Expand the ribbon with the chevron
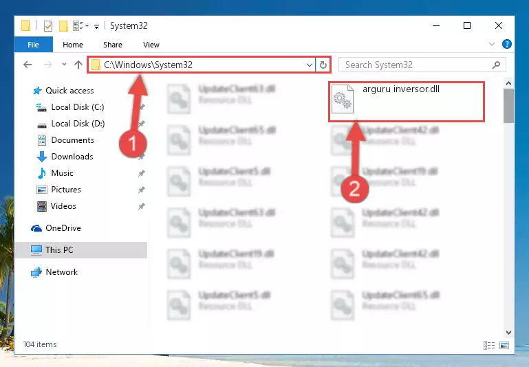Screen dimensions: 529x367 pyautogui.click(x=492, y=44)
